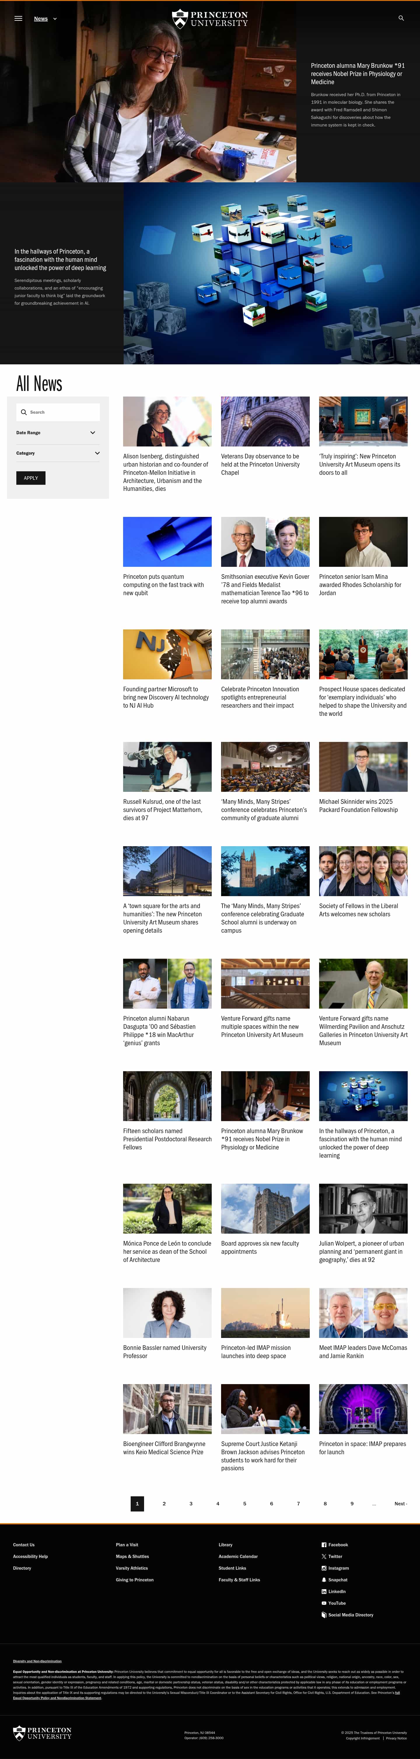Viewport: 420px width, 1759px height.
Task: Click Student Links footer link
Action: (232, 1568)
